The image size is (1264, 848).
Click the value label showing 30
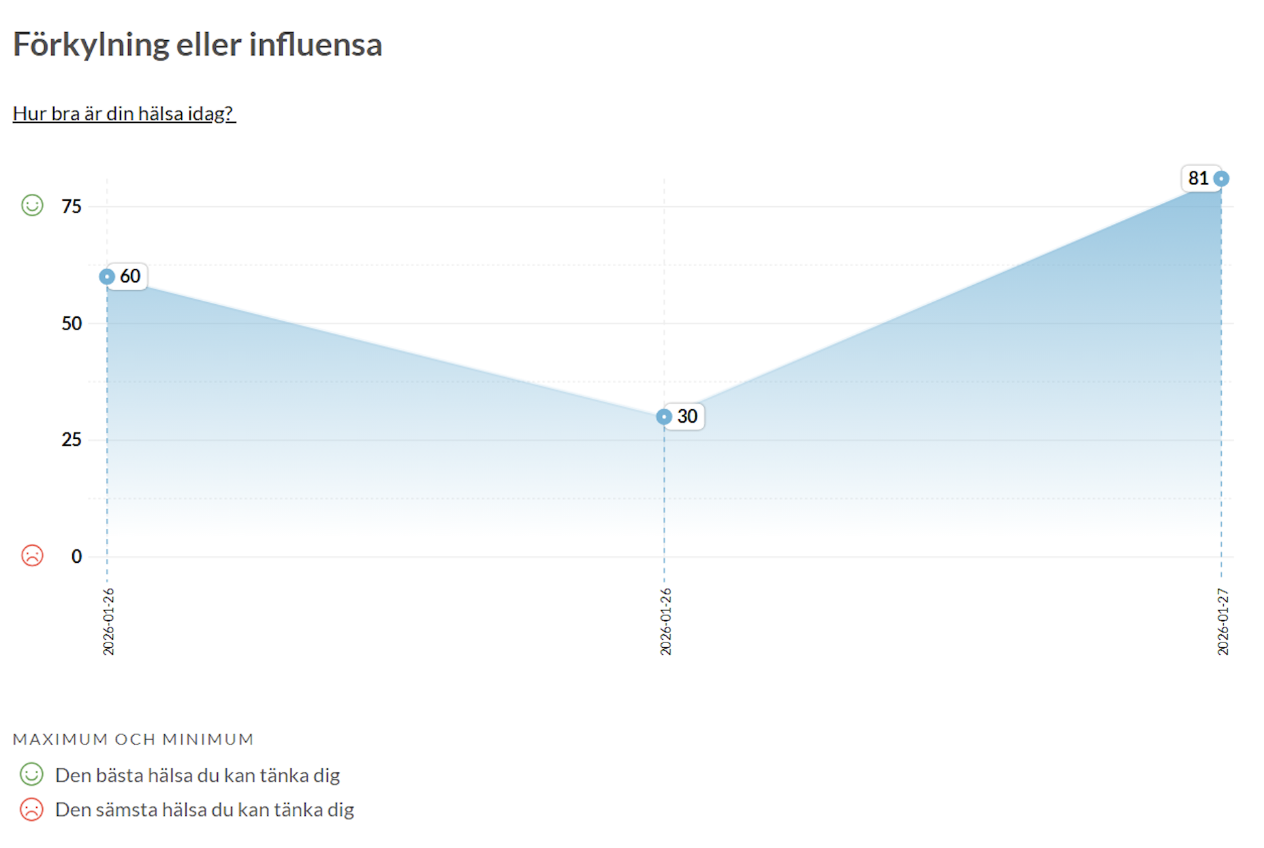click(687, 417)
